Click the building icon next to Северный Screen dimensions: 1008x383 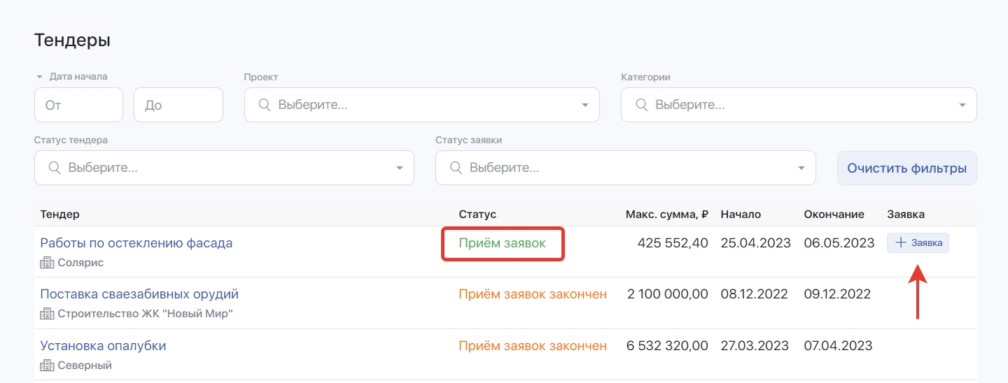[47, 366]
